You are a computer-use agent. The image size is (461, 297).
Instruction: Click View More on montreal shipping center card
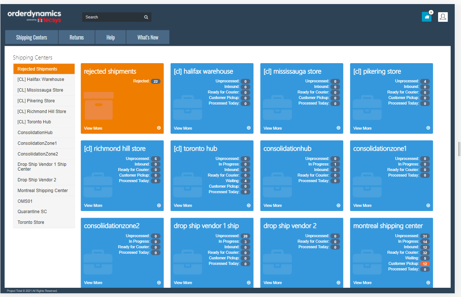coord(362,283)
